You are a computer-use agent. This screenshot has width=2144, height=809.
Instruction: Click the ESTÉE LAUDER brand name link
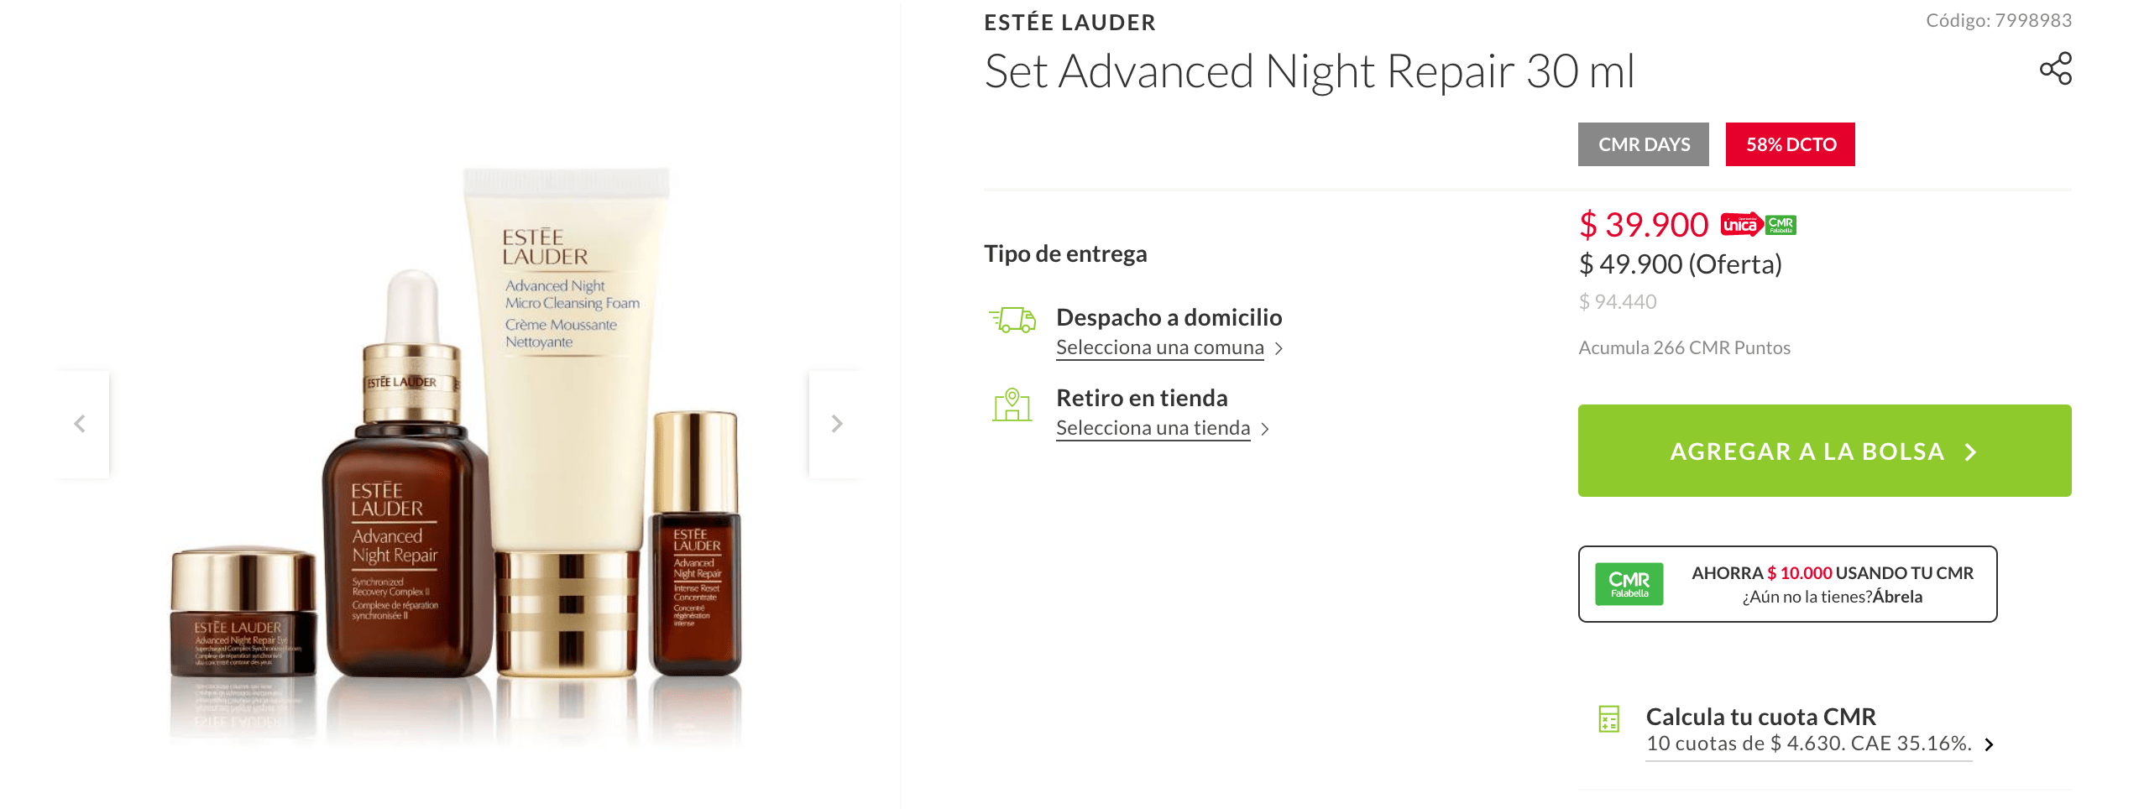coord(1069,23)
